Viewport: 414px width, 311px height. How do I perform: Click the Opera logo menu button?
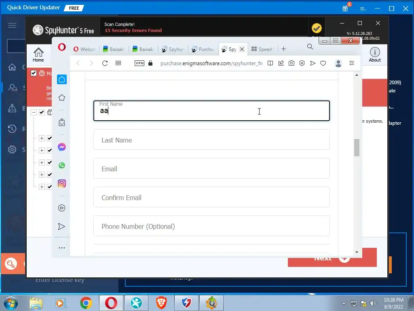point(62,47)
